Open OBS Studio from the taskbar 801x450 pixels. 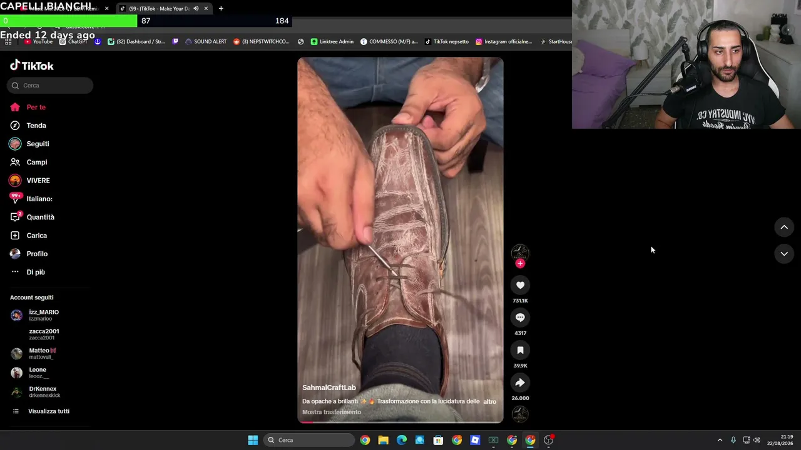coord(549,440)
